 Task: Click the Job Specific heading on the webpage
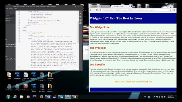[97, 65]
